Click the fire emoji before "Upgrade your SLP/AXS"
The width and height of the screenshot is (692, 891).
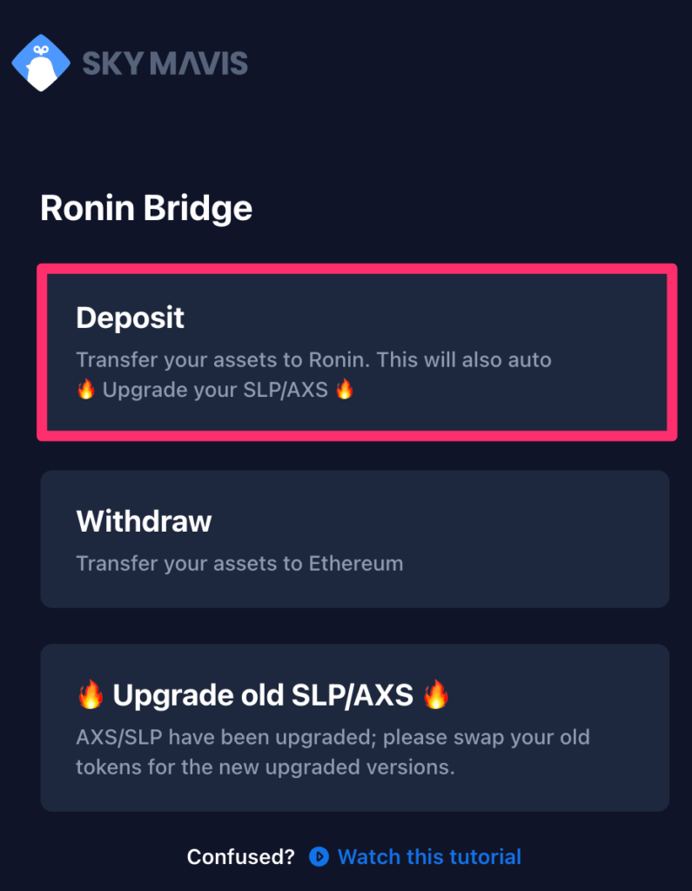point(86,390)
